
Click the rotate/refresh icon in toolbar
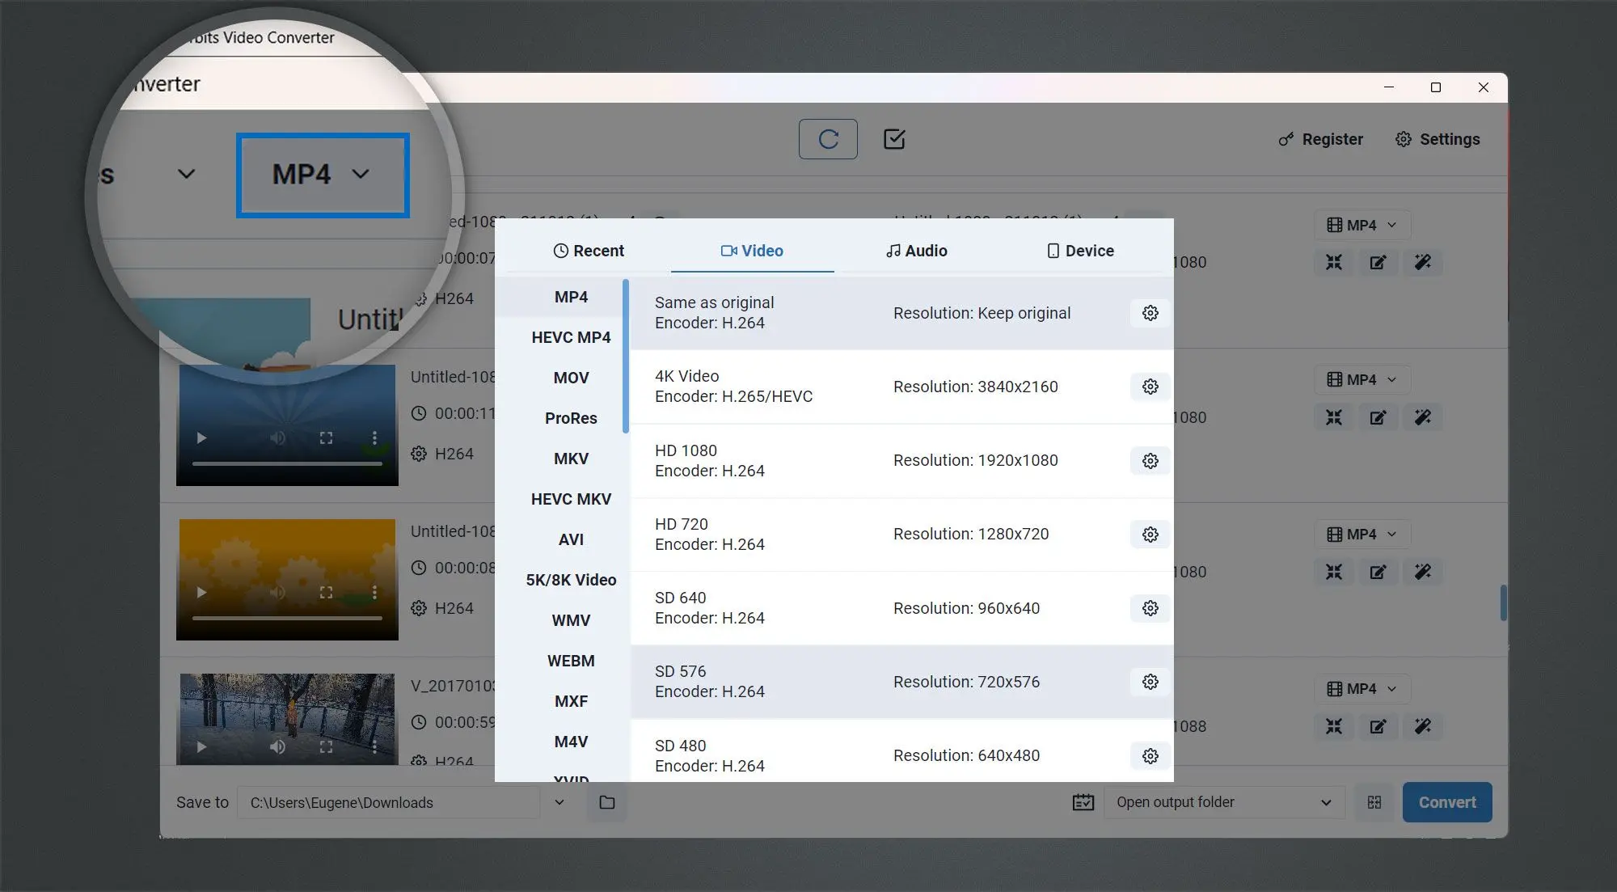[828, 138]
